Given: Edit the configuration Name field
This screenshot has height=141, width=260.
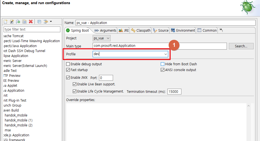Looking at the screenshot, I should pos(165,23).
